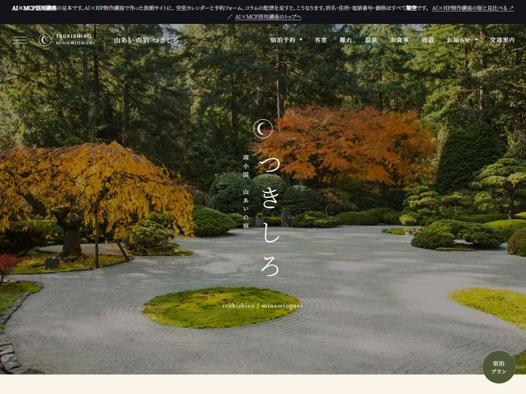
Task: Open the 交通案内 menu item
Action: (x=502, y=40)
